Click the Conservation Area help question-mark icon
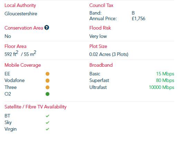The height and width of the screenshot is (156, 179). tap(47, 27)
